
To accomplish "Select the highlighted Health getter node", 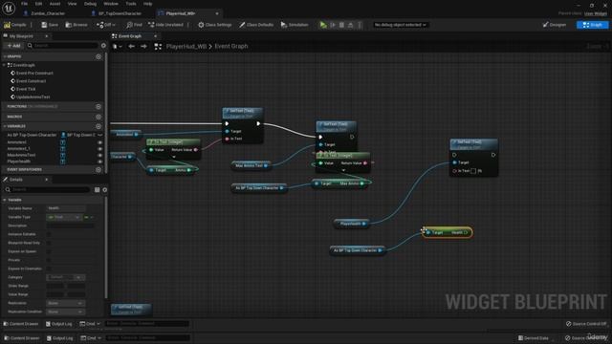I will click(447, 232).
